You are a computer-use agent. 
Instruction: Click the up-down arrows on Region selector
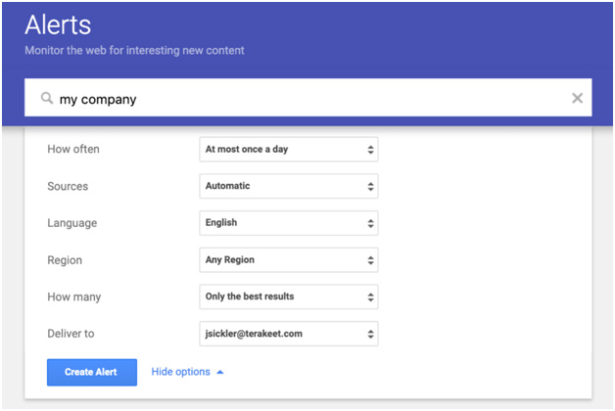[x=370, y=260]
